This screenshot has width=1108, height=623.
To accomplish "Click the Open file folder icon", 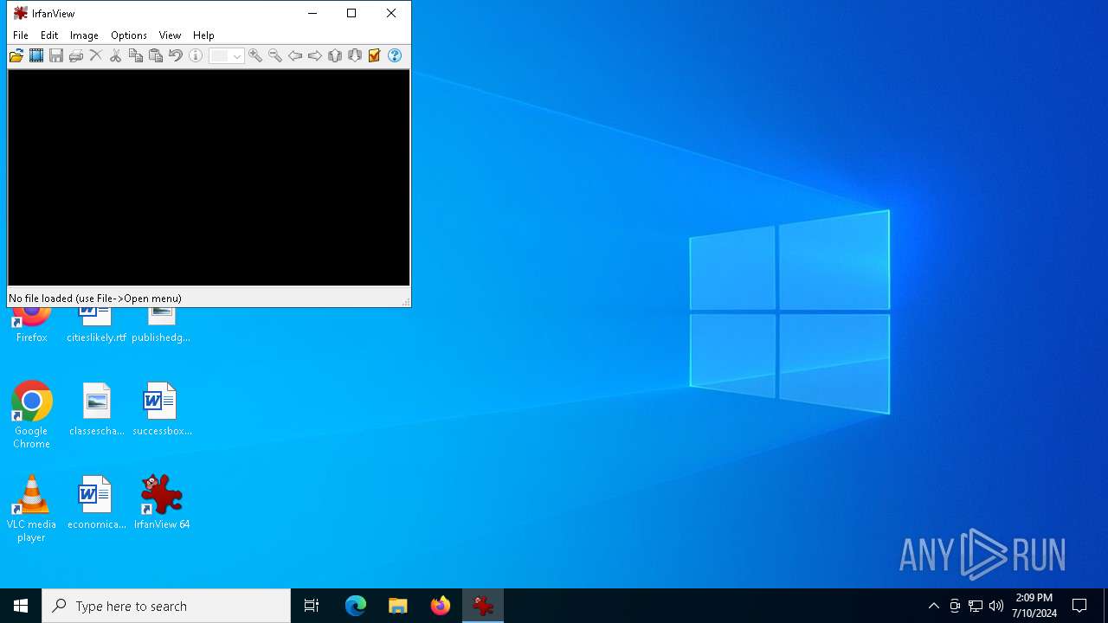I will pos(16,55).
